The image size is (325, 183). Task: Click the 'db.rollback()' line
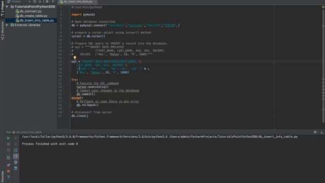coord(87,105)
